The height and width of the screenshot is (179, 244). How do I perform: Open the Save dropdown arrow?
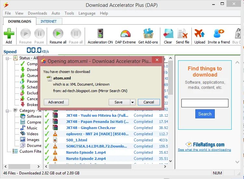click(x=133, y=102)
